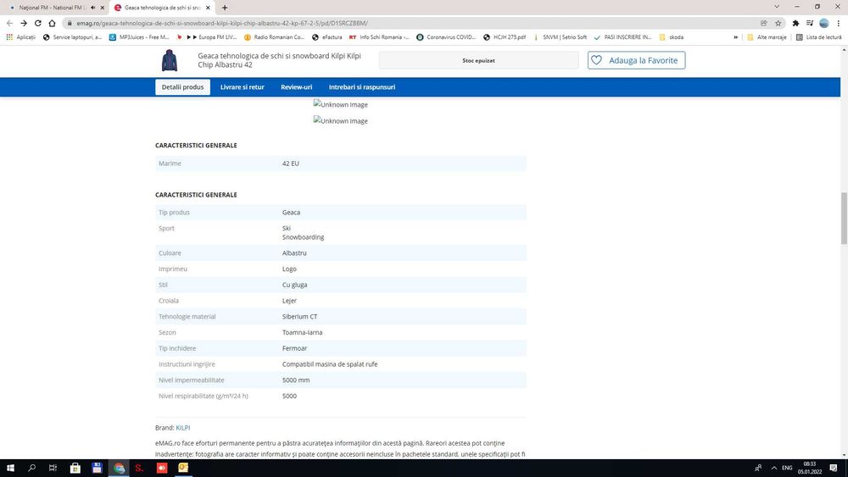Select the Geaca tehnologica de schi tab
This screenshot has width=848, height=477.
(x=162, y=8)
